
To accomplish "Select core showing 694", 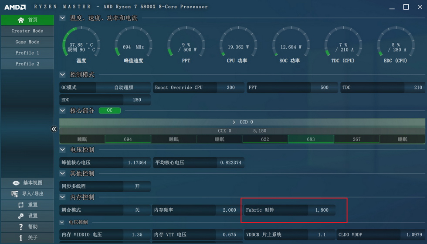I will coord(128,139).
